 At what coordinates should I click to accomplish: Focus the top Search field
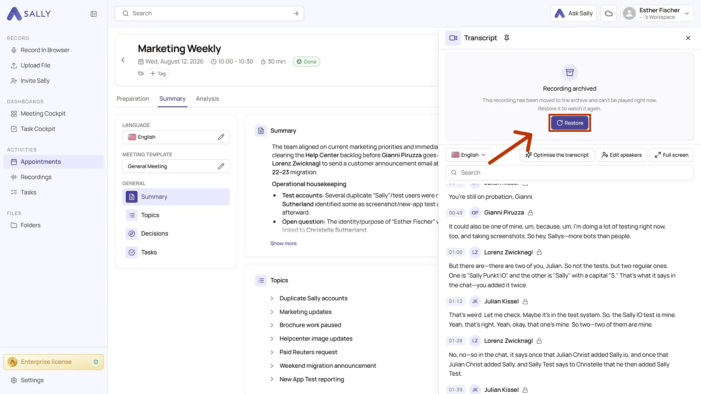point(209,14)
